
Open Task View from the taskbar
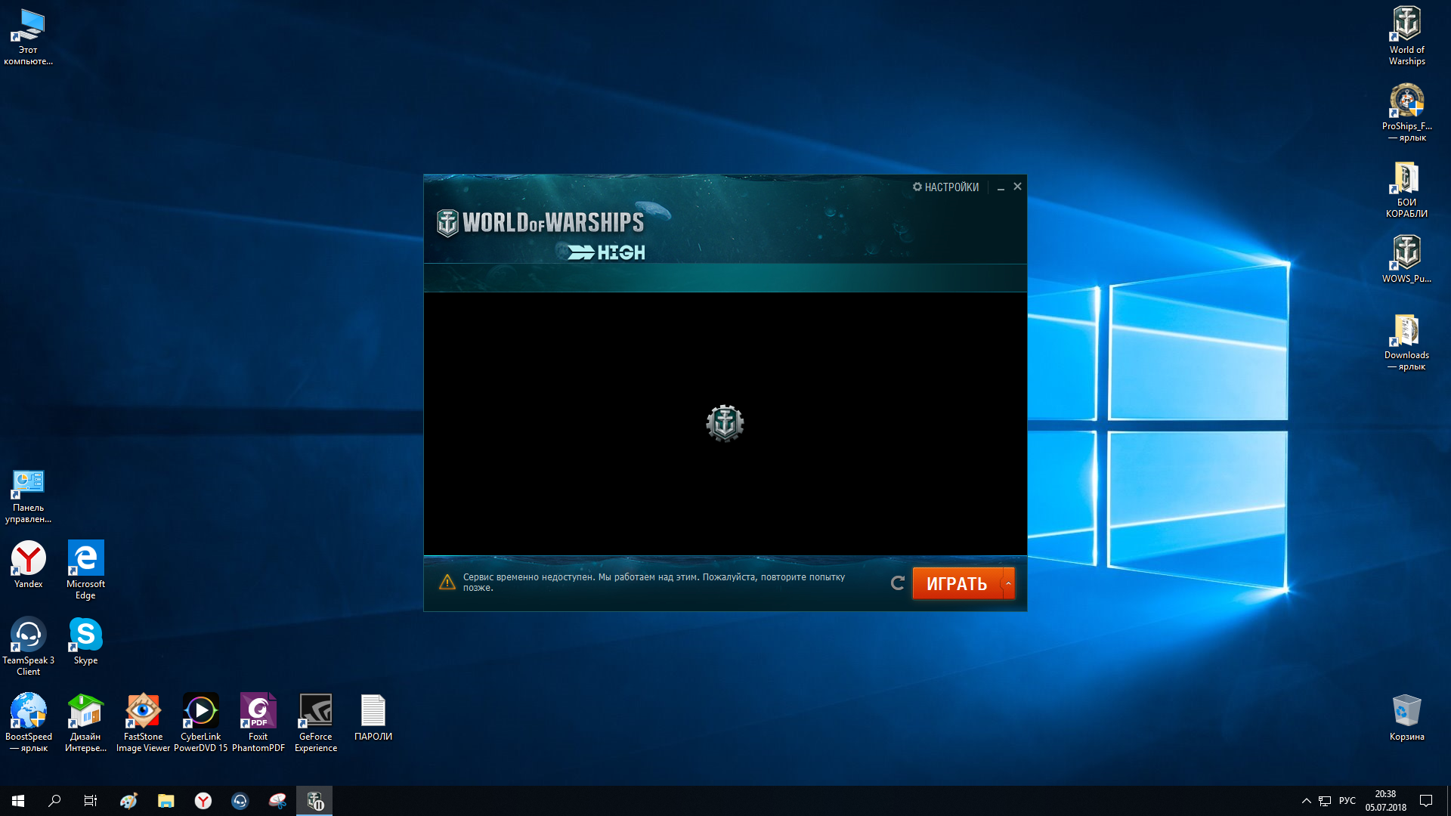point(91,801)
